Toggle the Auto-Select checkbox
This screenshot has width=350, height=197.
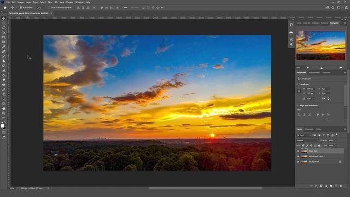pos(21,8)
